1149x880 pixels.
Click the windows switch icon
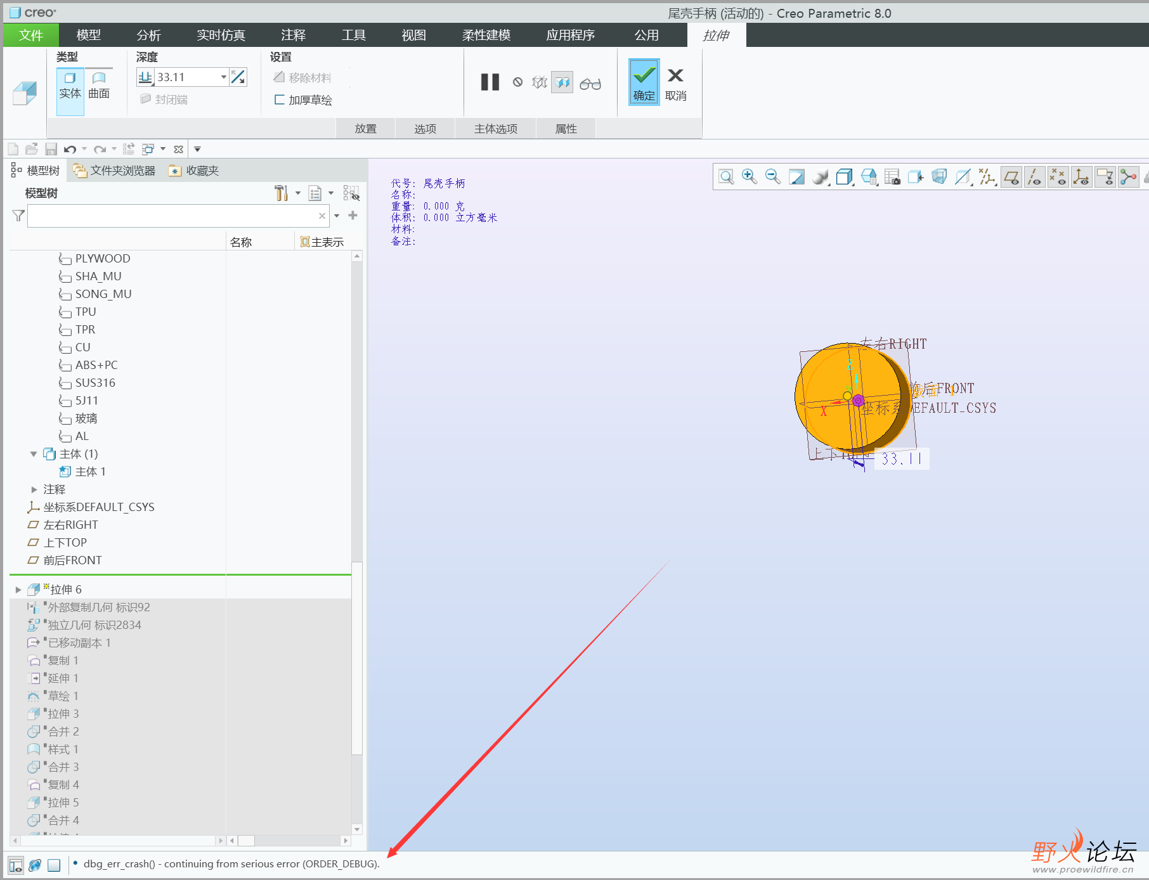tap(148, 149)
